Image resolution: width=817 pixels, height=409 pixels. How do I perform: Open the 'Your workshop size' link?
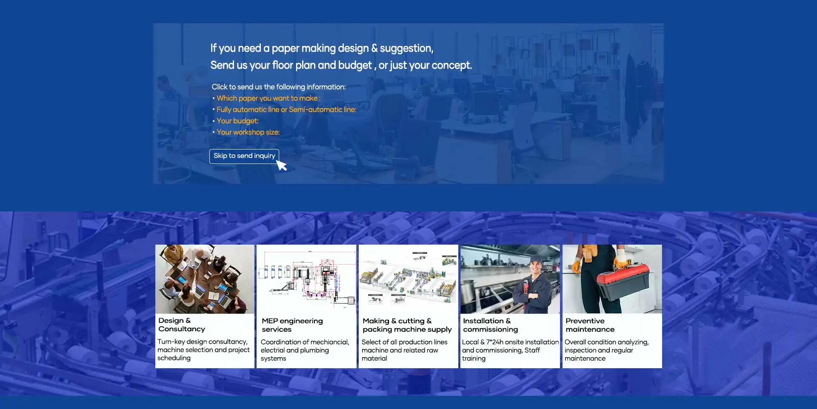pyautogui.click(x=248, y=133)
